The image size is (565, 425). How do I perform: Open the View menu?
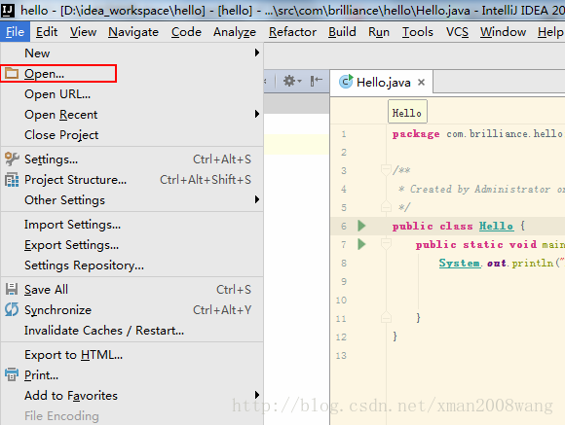point(83,32)
